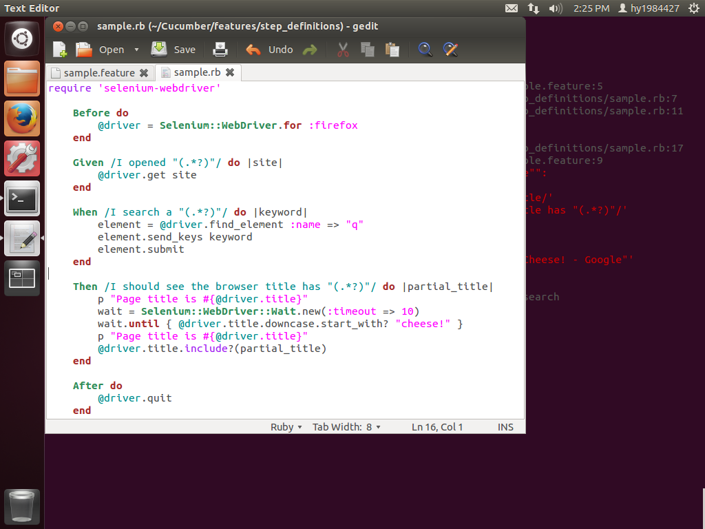The image size is (705, 529).
Task: Open the system power gear menu
Action: tap(694, 8)
